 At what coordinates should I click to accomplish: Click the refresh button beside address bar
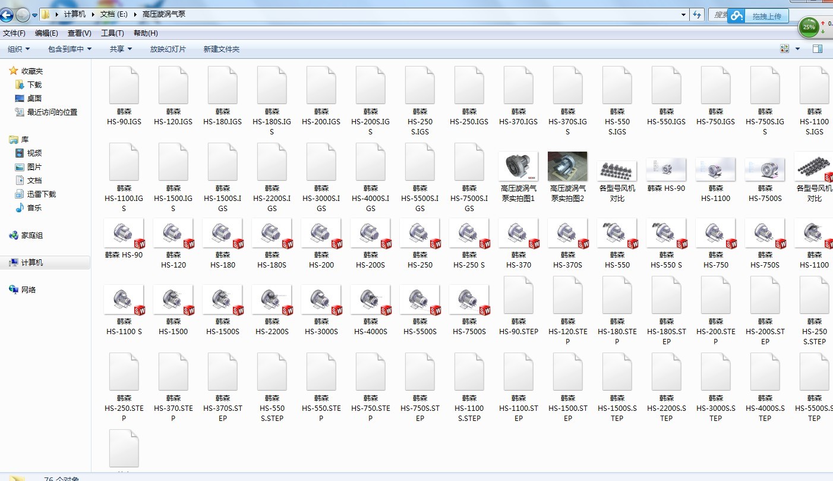[x=698, y=14]
